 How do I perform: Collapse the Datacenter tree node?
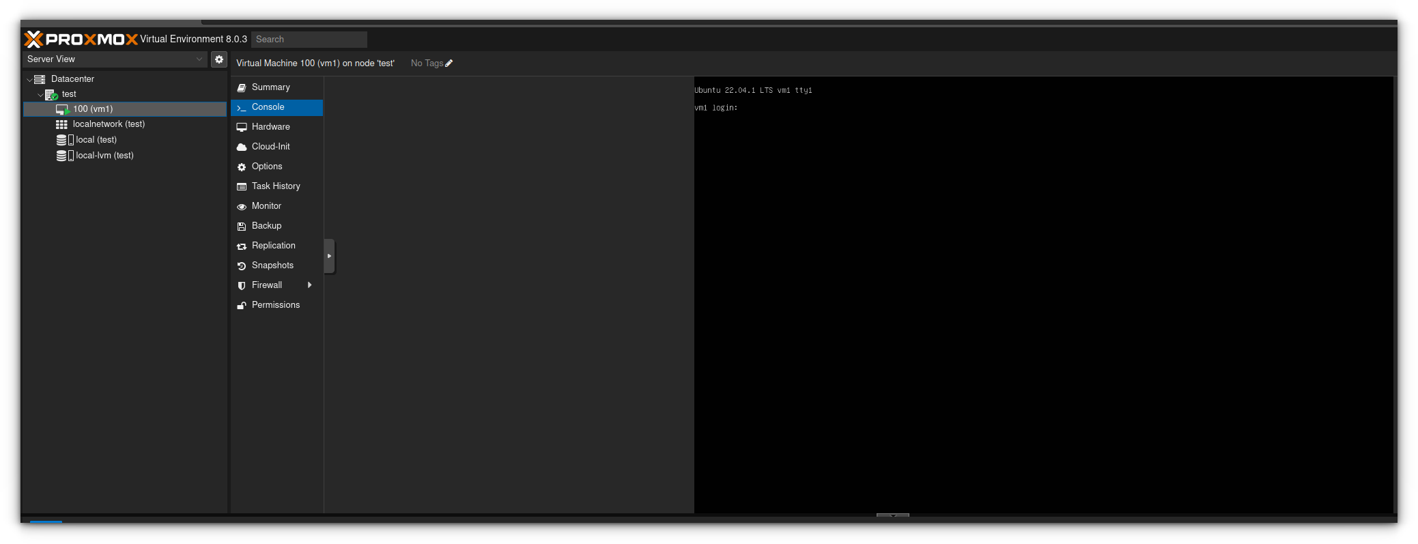pos(29,80)
